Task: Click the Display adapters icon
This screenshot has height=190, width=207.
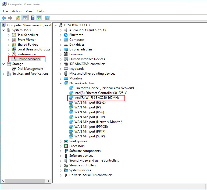Action: pos(66,49)
